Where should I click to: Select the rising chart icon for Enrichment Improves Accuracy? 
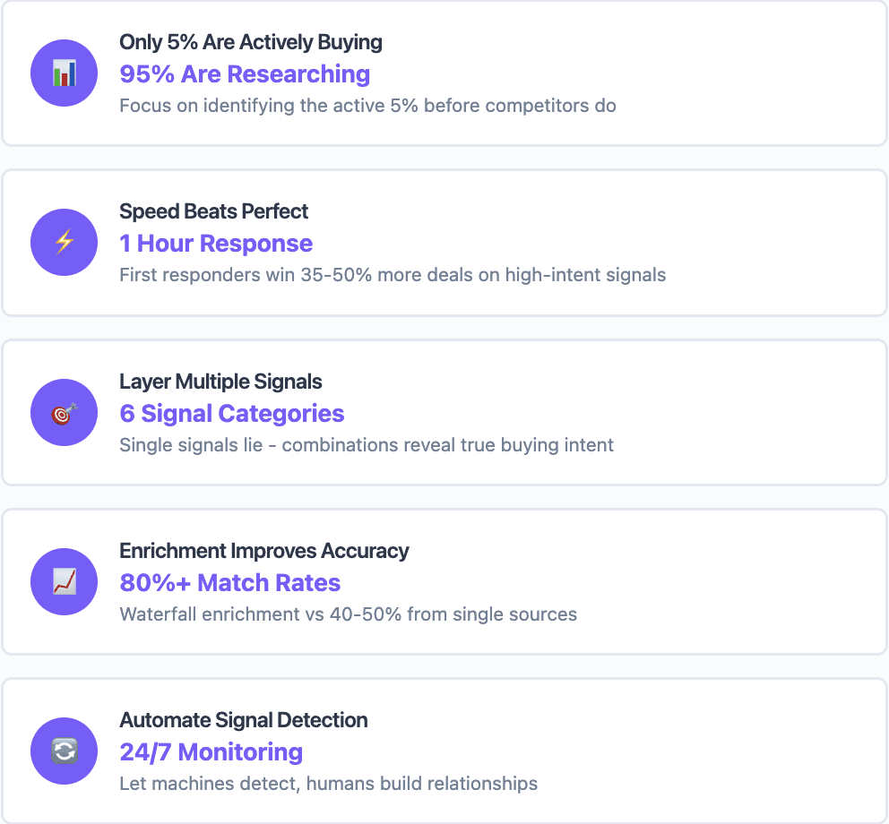tap(64, 581)
